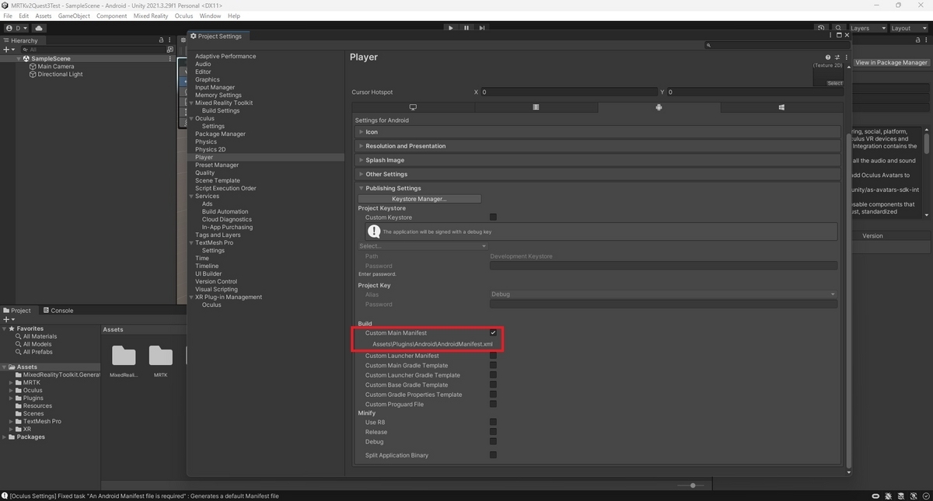
Task: Expand the Icon settings section
Action: click(597, 132)
